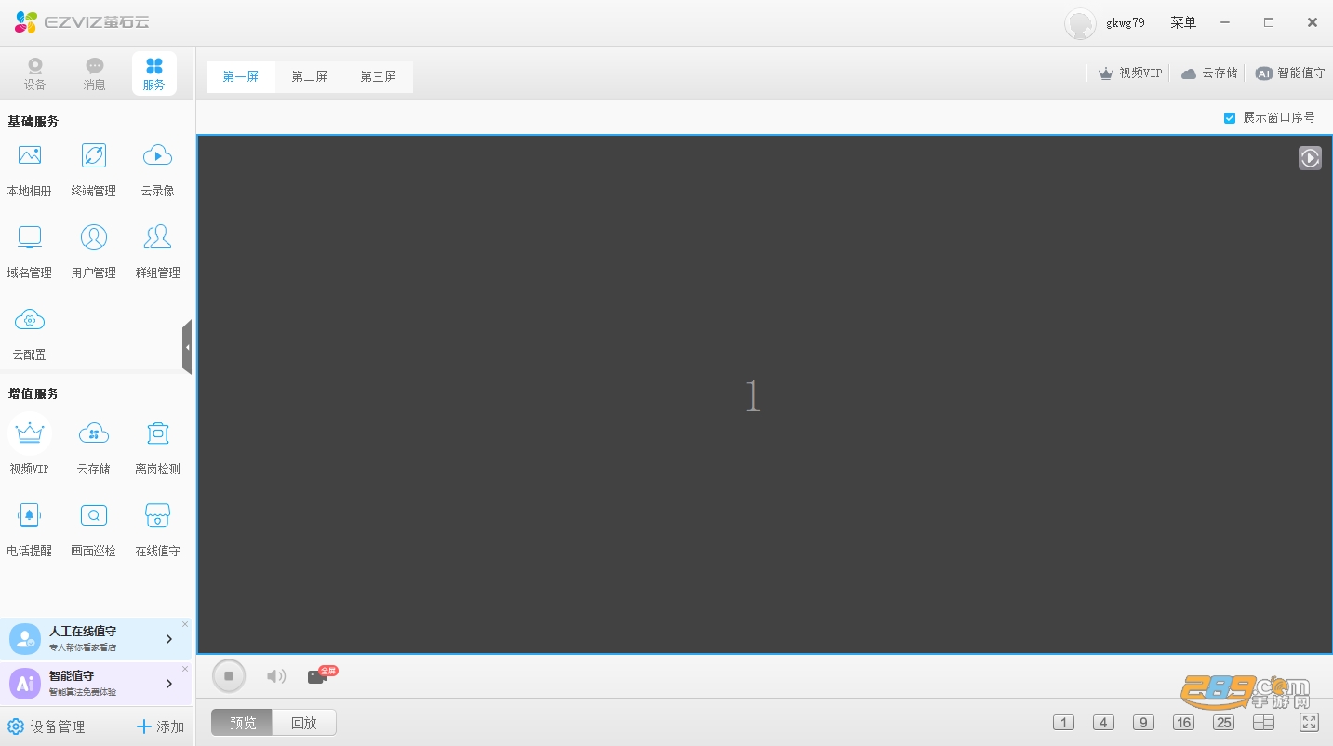1333x746 pixels.
Task: Open 云配置 cloud configuration
Action: (30, 333)
